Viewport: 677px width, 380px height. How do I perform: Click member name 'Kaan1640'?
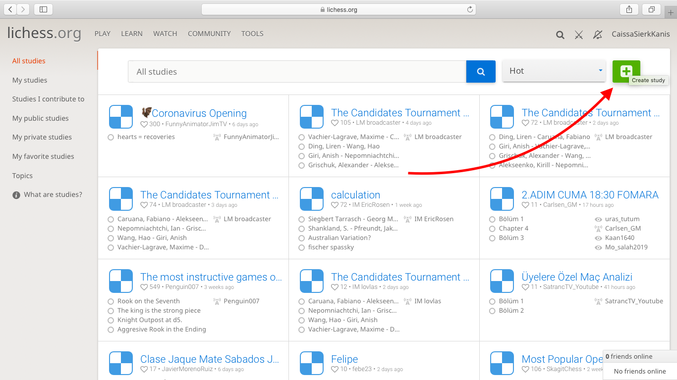(620, 238)
